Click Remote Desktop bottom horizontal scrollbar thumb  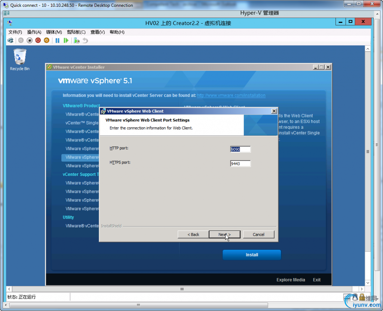coord(138,305)
